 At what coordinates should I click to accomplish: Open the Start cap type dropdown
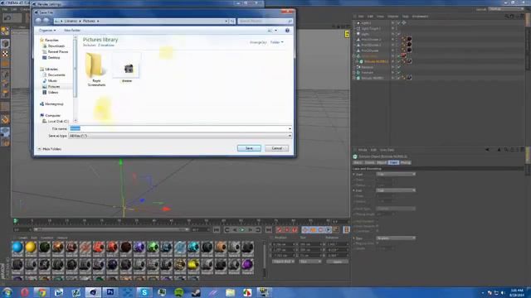(x=396, y=174)
